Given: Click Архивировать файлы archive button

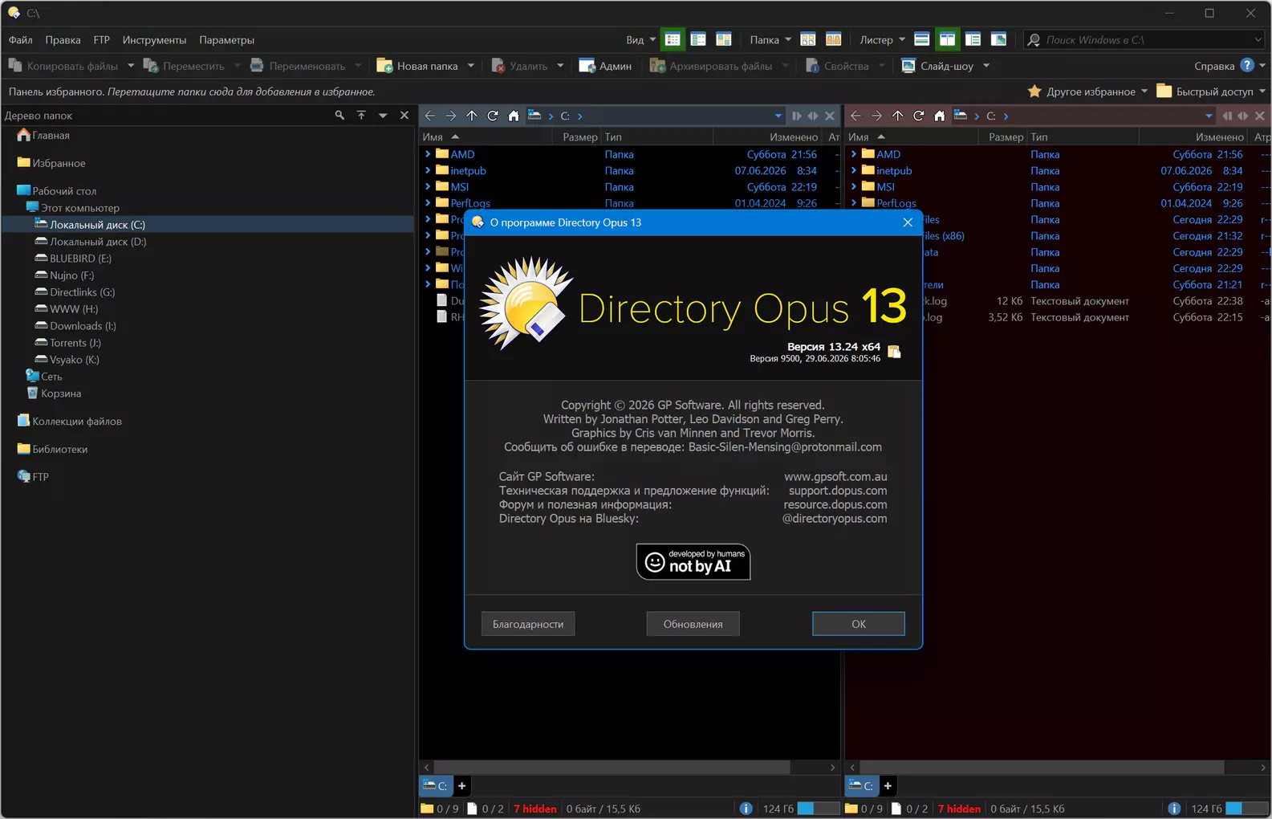Looking at the screenshot, I should point(711,66).
